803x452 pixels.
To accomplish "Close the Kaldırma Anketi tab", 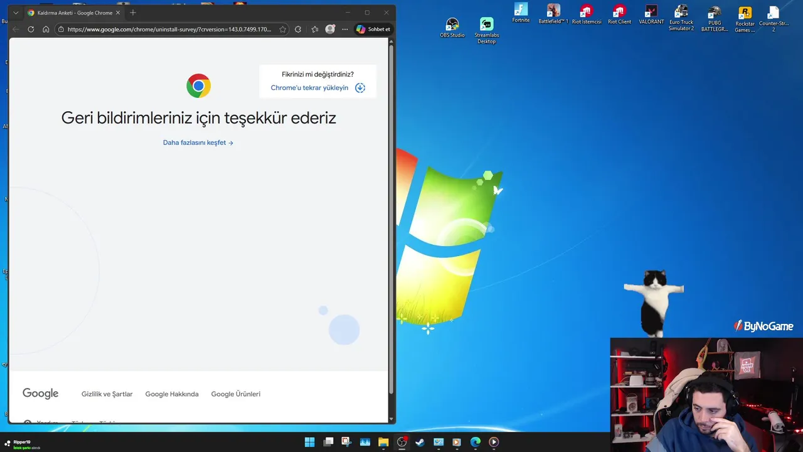I will (118, 13).
